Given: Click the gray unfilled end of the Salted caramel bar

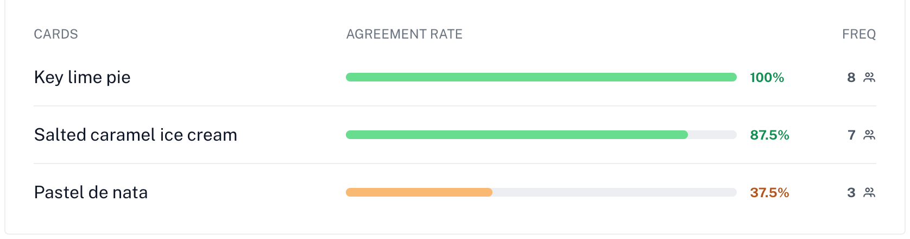Looking at the screenshot, I should point(712,135).
